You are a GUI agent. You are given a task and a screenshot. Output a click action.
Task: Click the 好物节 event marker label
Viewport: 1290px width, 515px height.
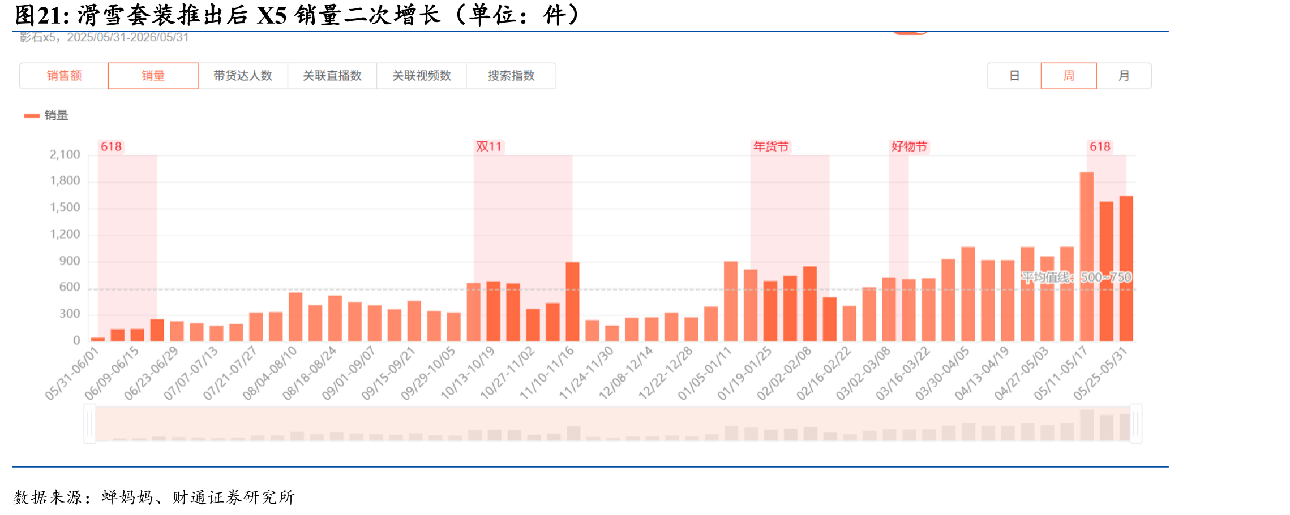point(910,147)
